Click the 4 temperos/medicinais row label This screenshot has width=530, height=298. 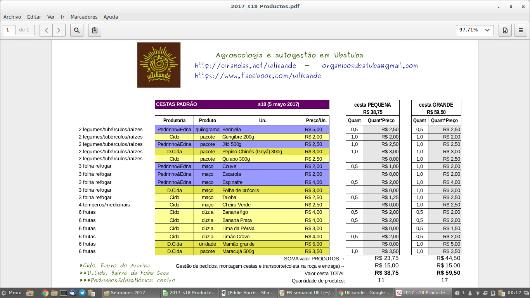click(x=104, y=205)
